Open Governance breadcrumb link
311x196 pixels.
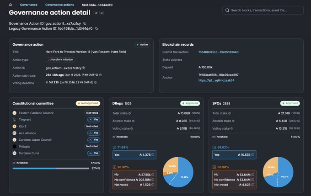coord(28,5)
